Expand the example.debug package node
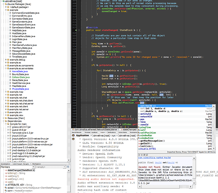The width and height of the screenshot is (218, 193). (x=6, y=59)
